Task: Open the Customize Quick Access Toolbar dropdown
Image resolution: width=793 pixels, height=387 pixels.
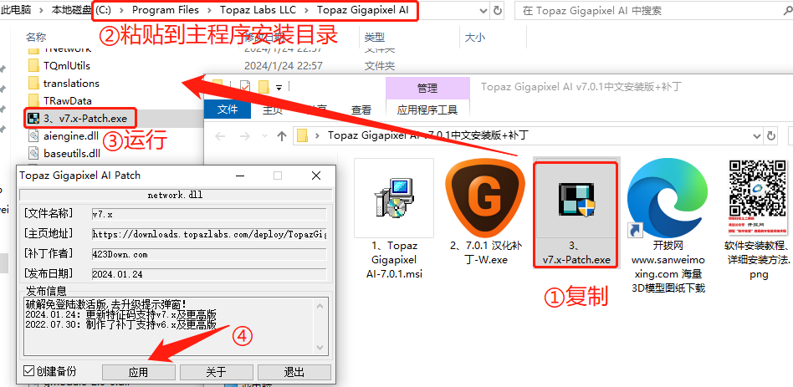Action: [279, 88]
